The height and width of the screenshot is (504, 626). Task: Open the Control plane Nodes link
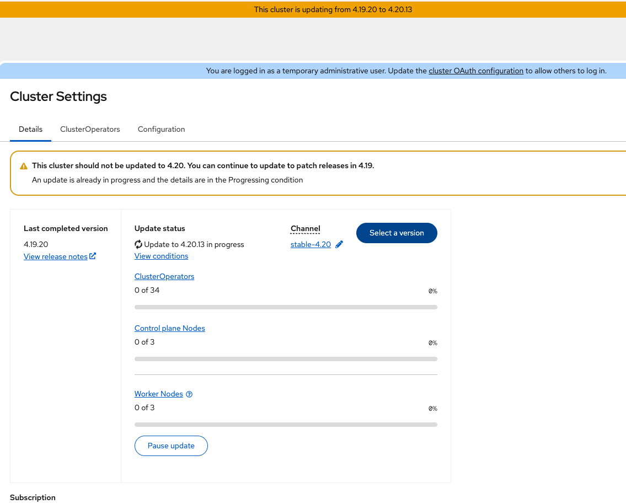coord(169,328)
